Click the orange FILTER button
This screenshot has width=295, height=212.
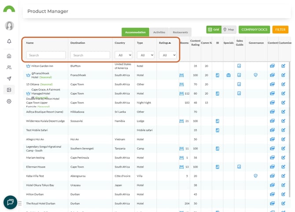coord(280,29)
